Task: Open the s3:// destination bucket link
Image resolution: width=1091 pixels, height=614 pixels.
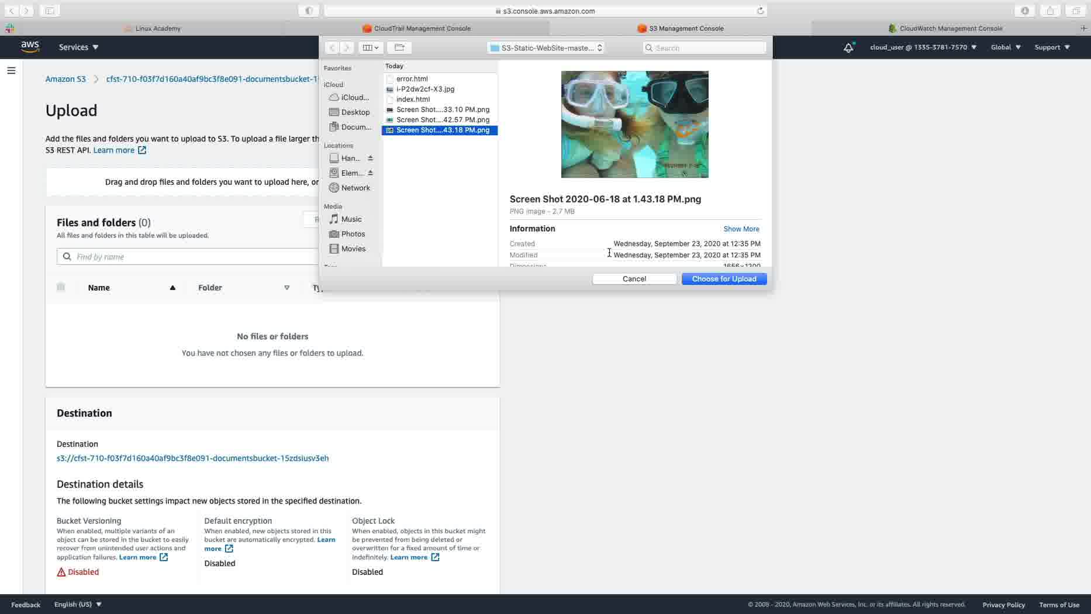Action: 192,458
